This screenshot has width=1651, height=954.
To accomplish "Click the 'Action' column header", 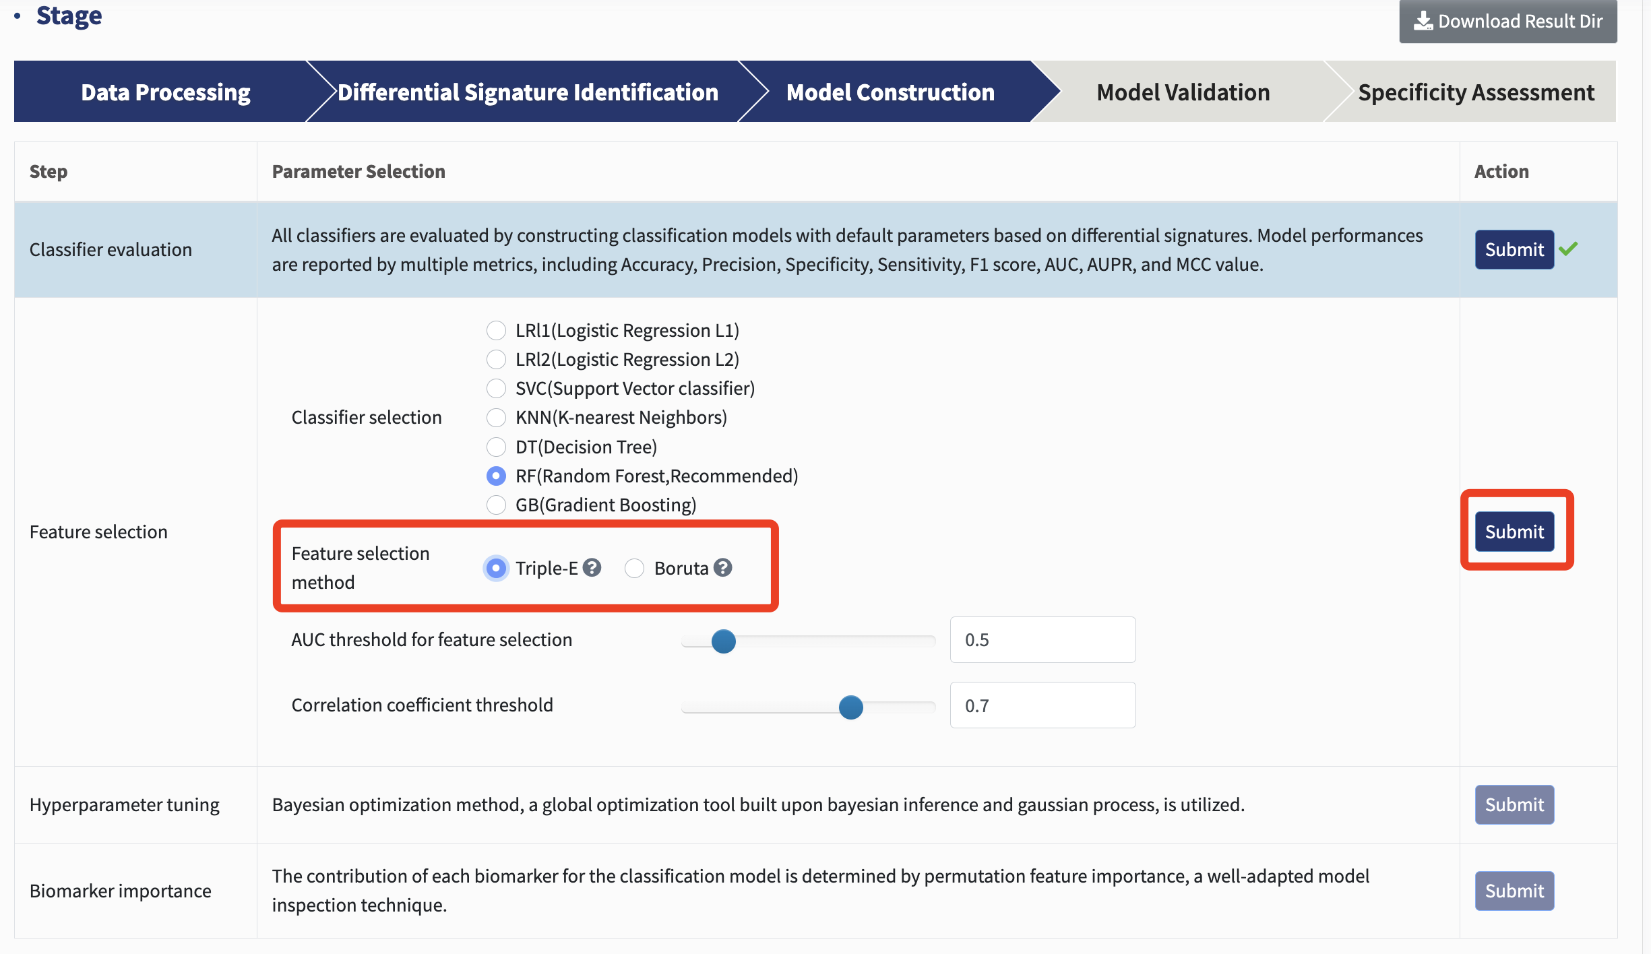I will (x=1501, y=171).
